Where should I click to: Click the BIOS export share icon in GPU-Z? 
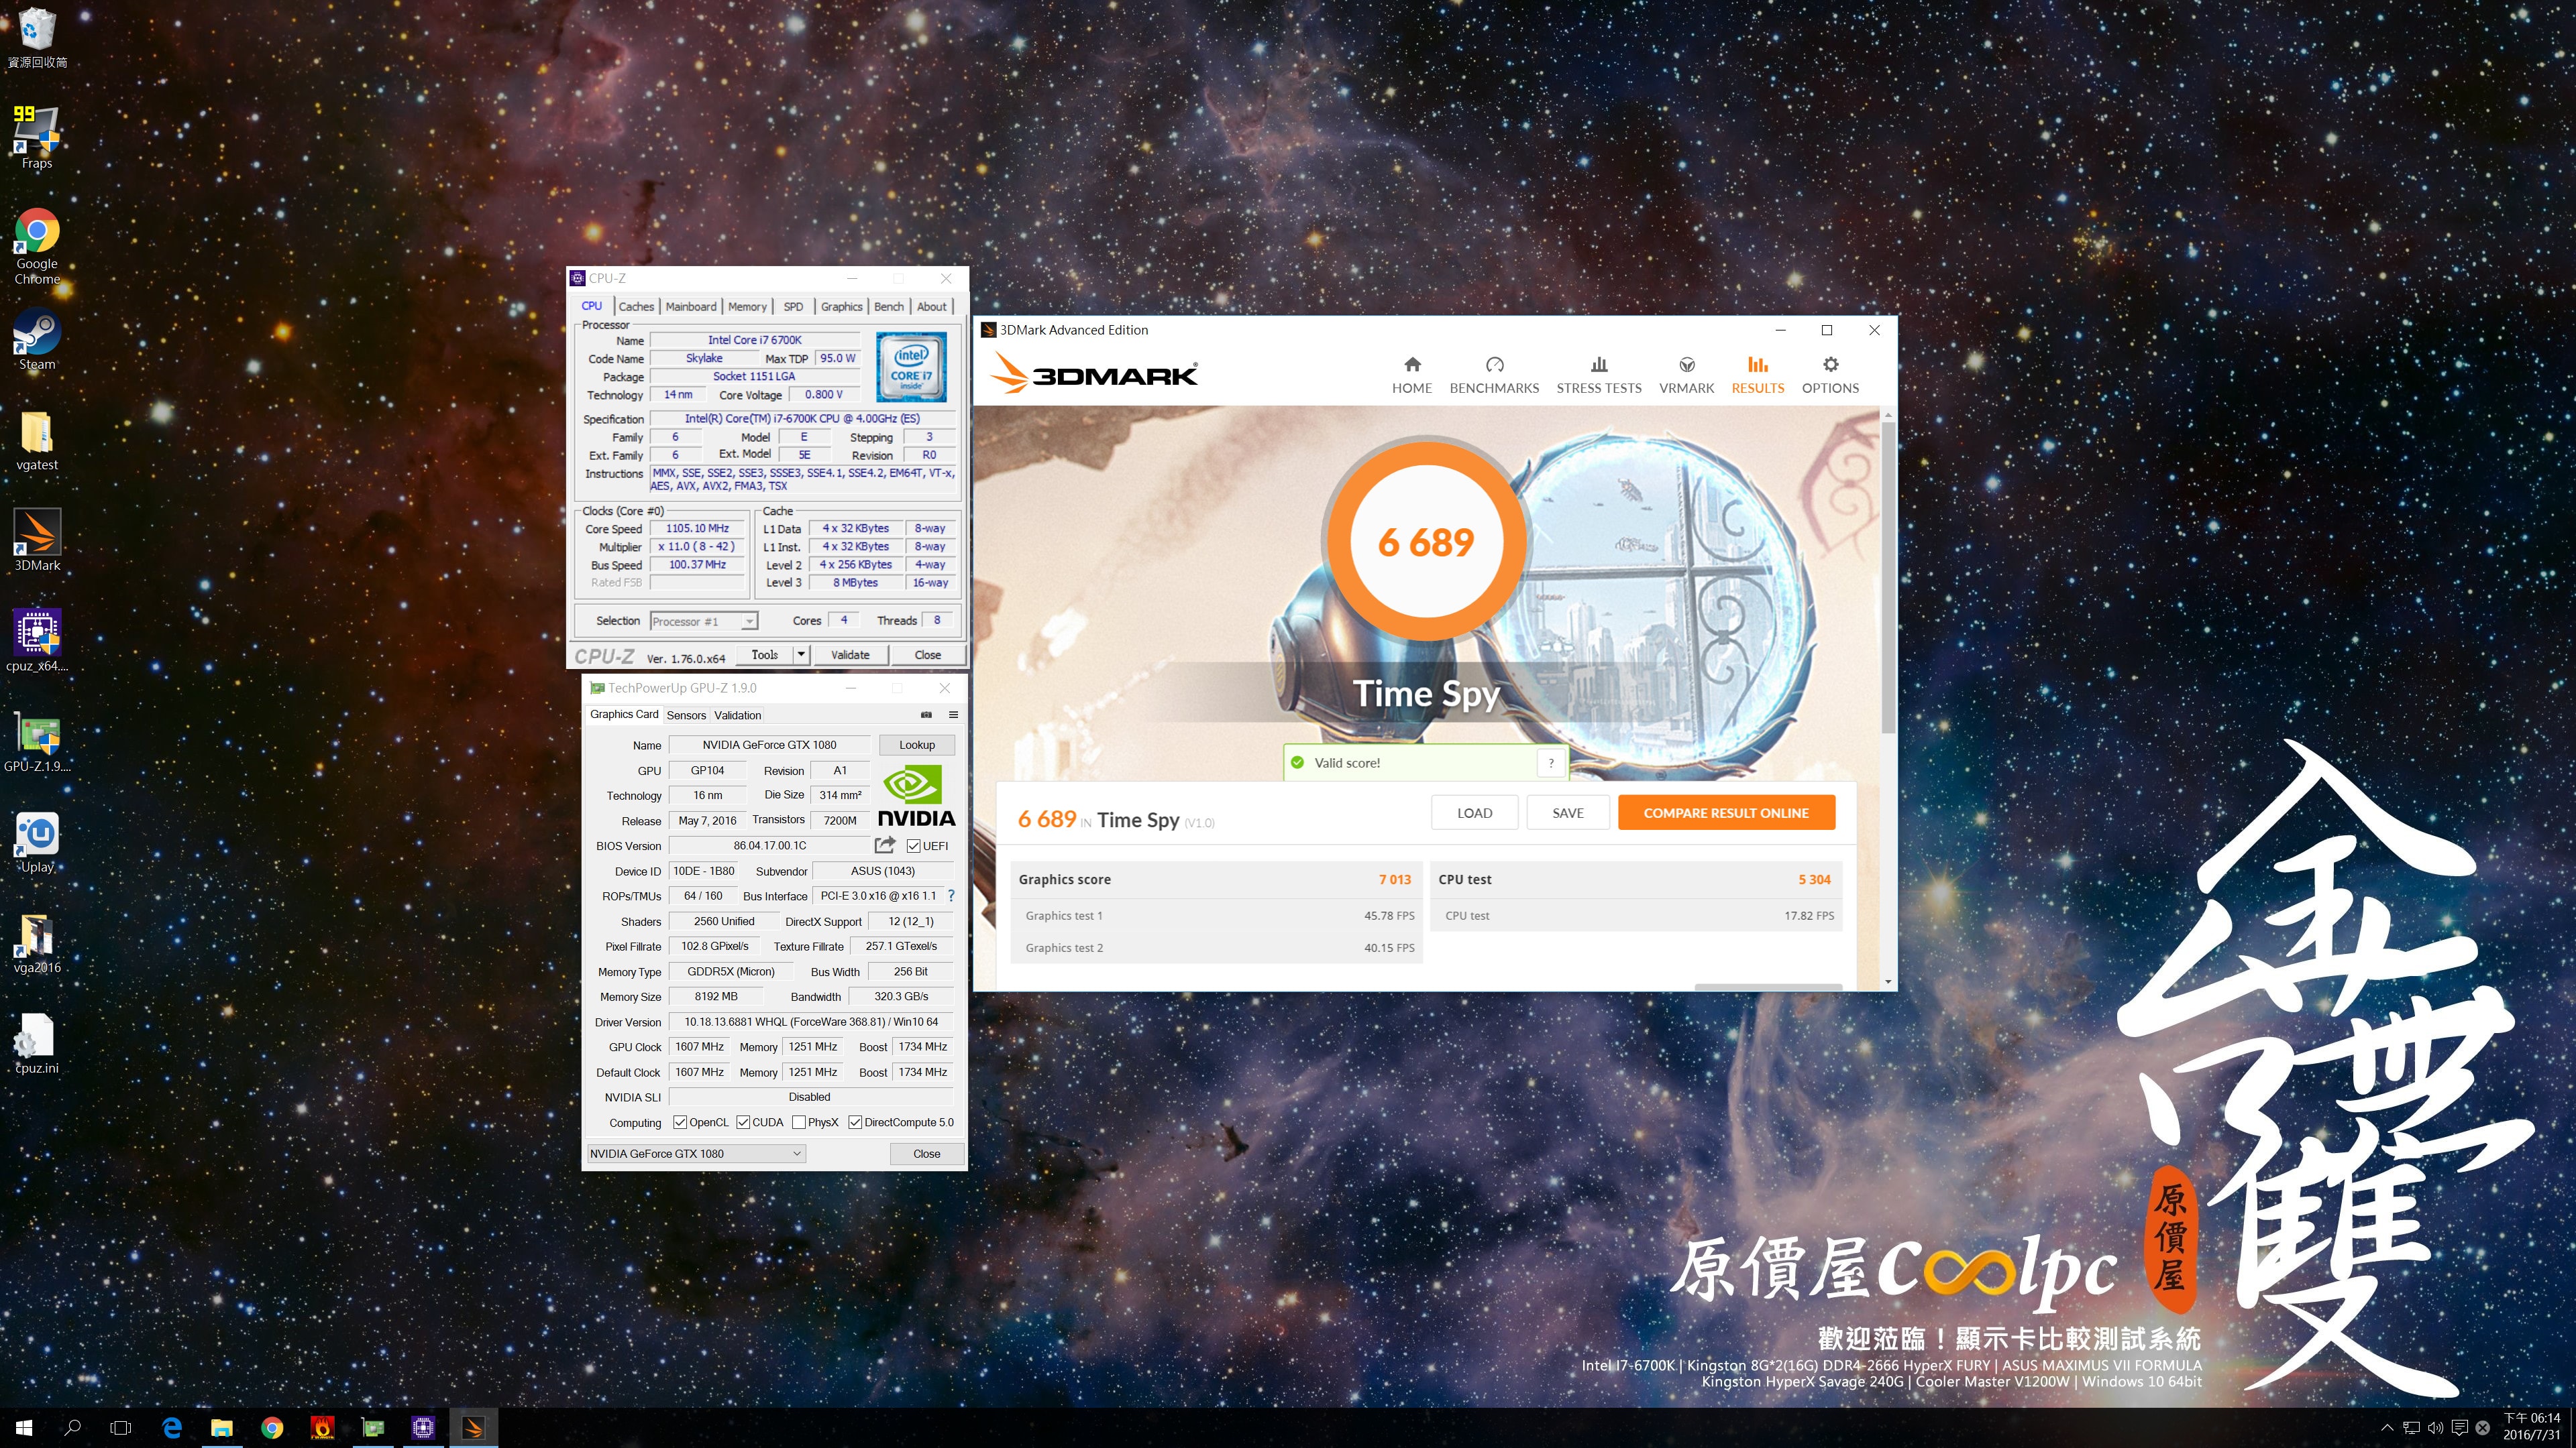click(884, 845)
